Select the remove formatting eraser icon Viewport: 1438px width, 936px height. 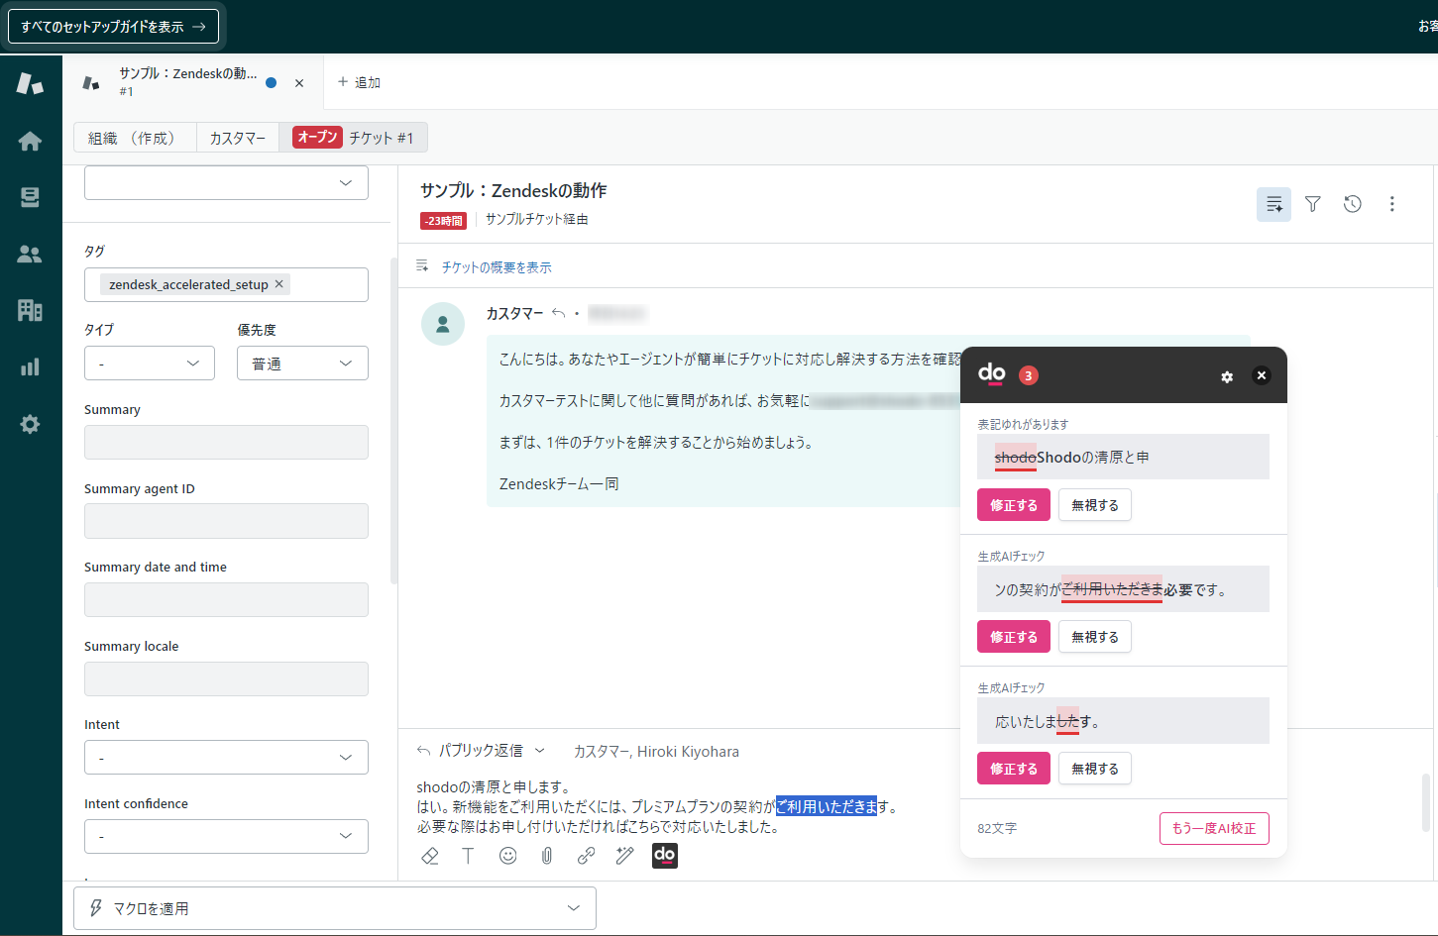coord(429,855)
